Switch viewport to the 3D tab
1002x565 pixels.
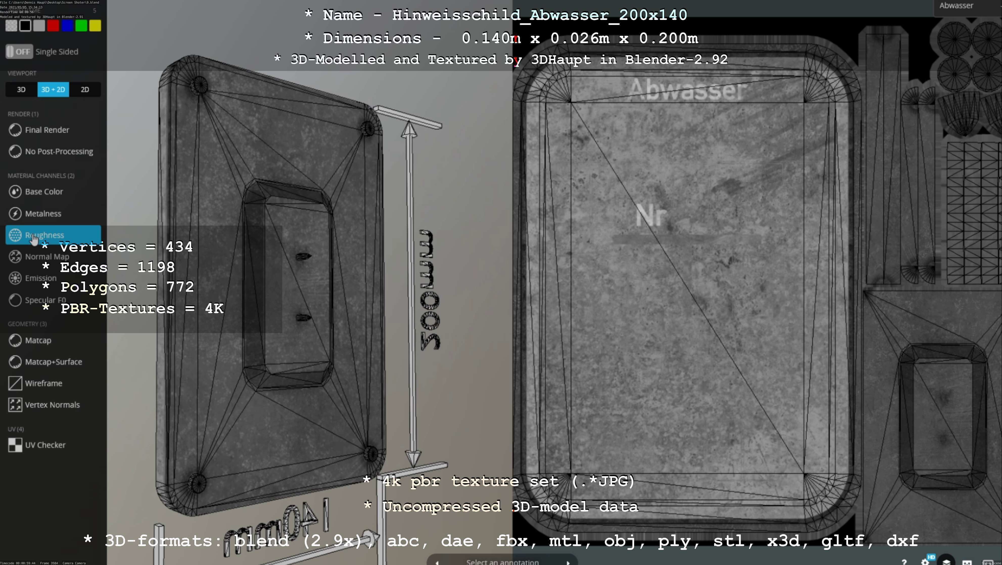(x=21, y=90)
